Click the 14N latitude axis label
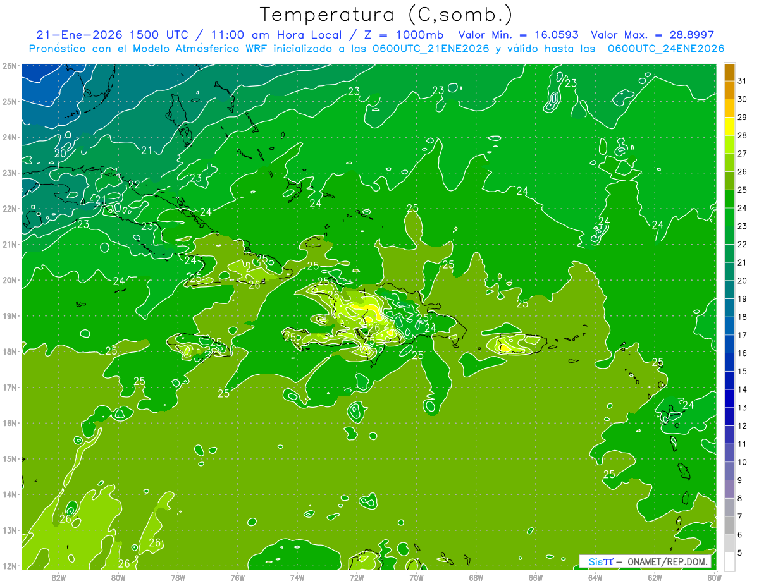Viewport: 759px width, 586px height. [x=9, y=494]
